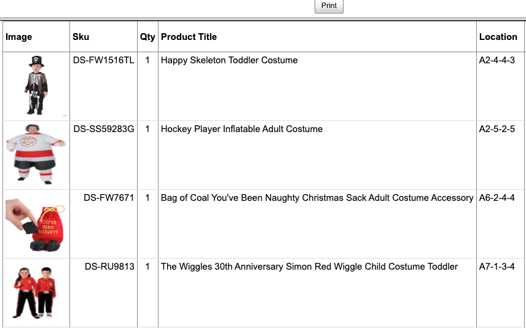Click the Sku column header
Screen dimensions: 526x328
pyautogui.click(x=81, y=37)
